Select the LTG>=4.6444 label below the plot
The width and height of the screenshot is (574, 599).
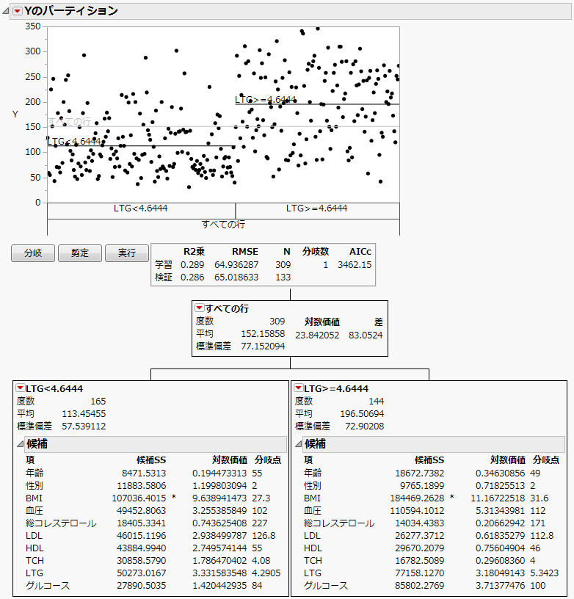click(317, 208)
